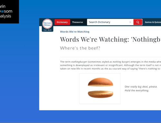Open the Games & Quizzes menu
The height and width of the screenshot is (123, 161).
click(153, 22)
